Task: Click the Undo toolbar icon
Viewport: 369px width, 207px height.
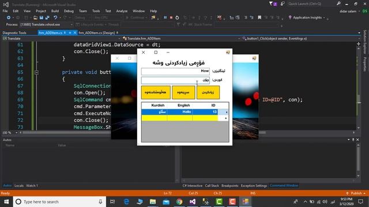Action: (x=55, y=18)
